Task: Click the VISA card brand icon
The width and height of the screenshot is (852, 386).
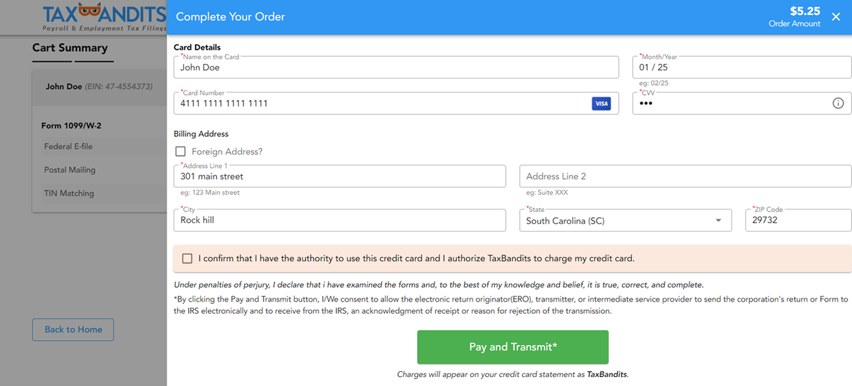Action: 601,103
